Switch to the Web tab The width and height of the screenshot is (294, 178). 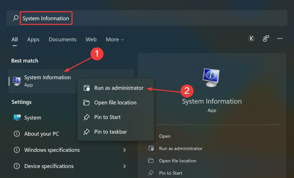[x=91, y=39]
